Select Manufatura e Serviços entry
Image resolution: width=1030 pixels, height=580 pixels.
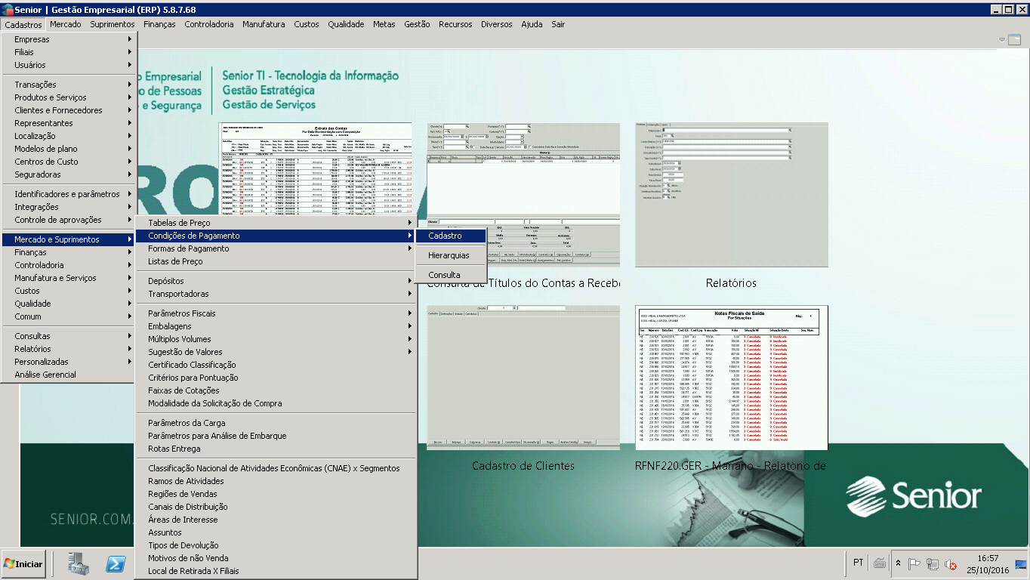coord(68,278)
